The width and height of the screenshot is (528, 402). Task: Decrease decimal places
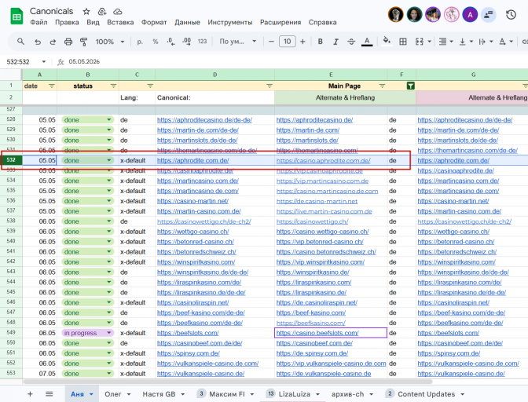click(x=170, y=42)
